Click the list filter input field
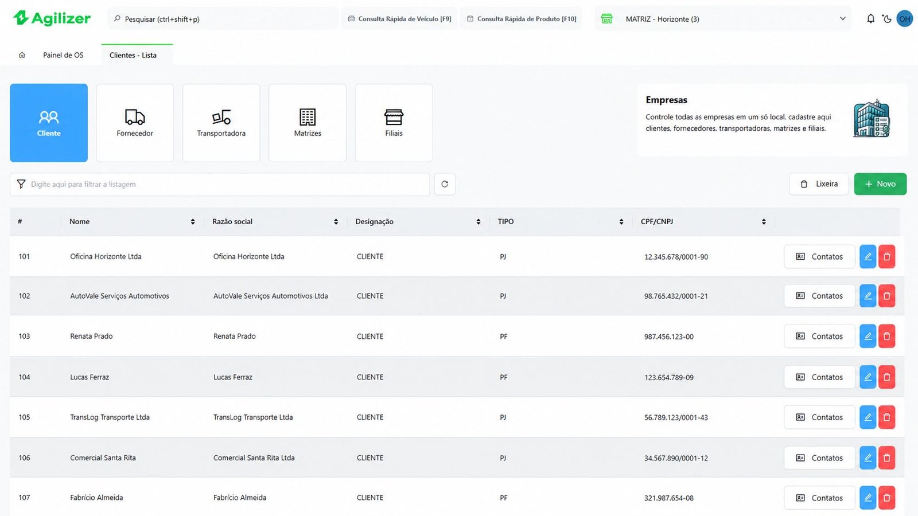Image resolution: width=918 pixels, height=516 pixels. [220, 184]
